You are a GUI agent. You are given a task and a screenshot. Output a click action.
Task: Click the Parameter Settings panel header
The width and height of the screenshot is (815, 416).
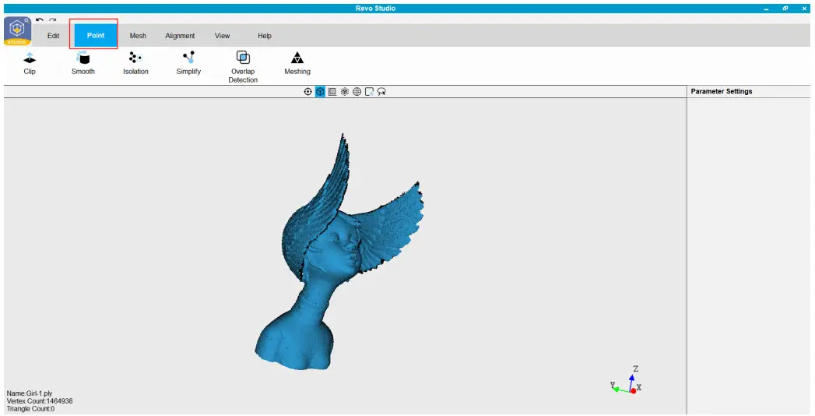(x=722, y=91)
